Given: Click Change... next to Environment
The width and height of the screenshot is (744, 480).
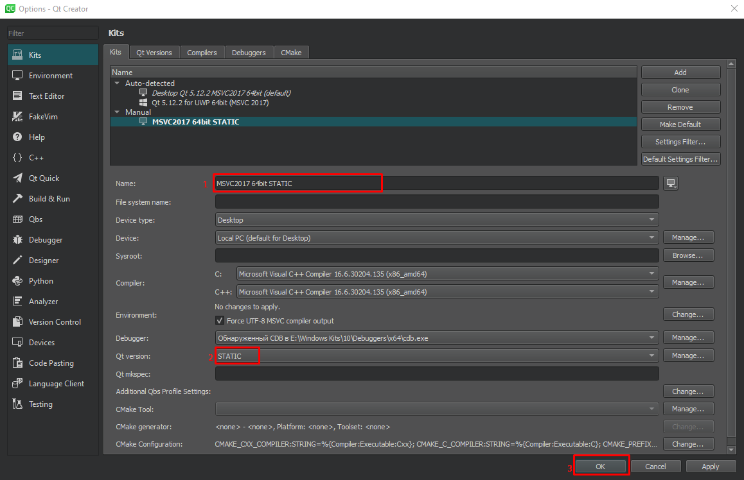Looking at the screenshot, I should point(688,314).
